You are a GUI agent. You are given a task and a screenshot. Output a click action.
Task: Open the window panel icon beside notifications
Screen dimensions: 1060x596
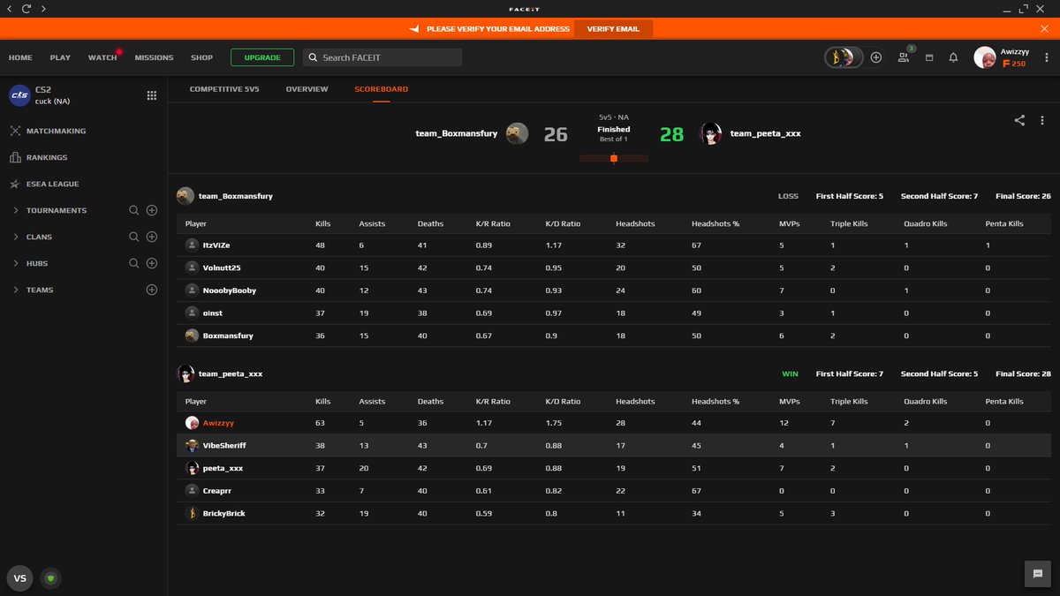pyautogui.click(x=929, y=57)
